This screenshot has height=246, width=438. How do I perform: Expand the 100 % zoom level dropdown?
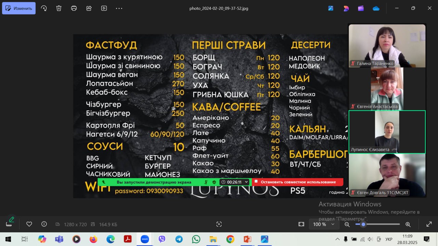click(323, 224)
